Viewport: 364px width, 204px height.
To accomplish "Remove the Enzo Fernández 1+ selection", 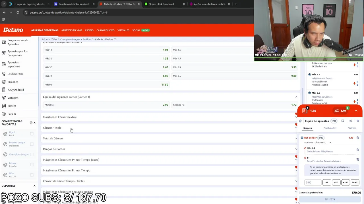I will pos(358,160).
